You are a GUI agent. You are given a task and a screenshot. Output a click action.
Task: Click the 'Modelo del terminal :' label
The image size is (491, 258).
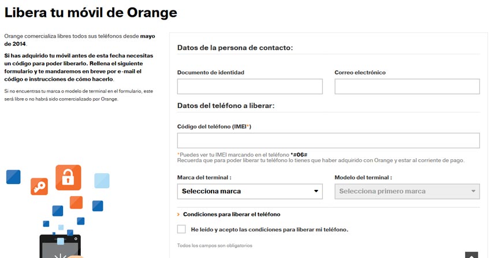click(x=363, y=177)
